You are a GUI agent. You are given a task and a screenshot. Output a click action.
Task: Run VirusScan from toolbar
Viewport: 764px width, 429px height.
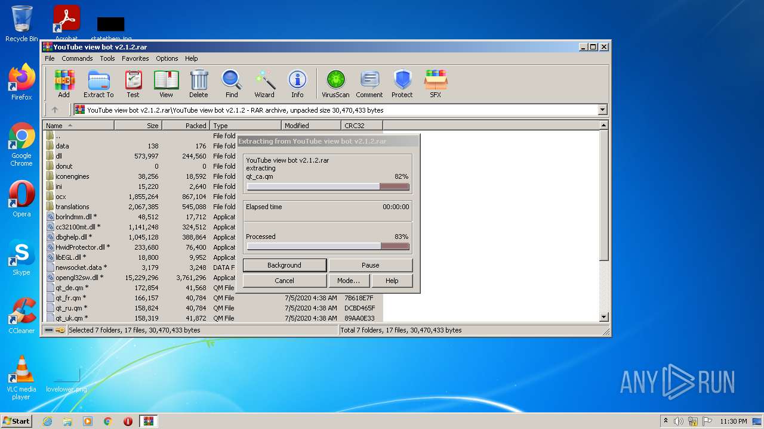point(335,83)
